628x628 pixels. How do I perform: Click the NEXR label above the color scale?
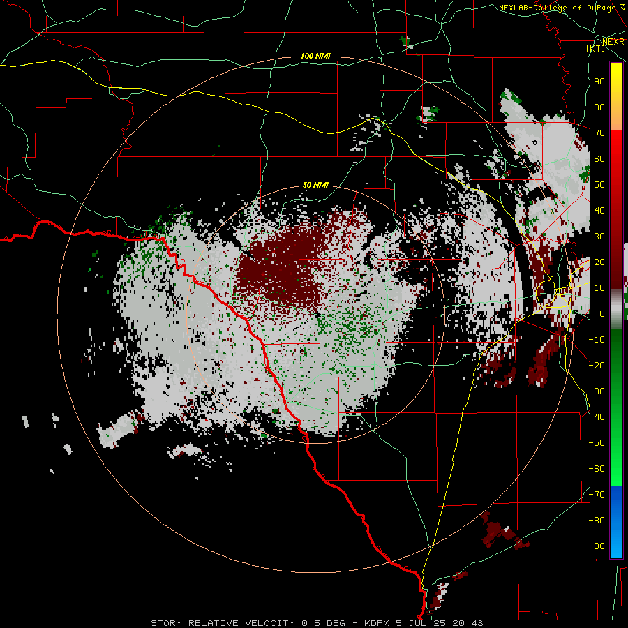coord(613,42)
